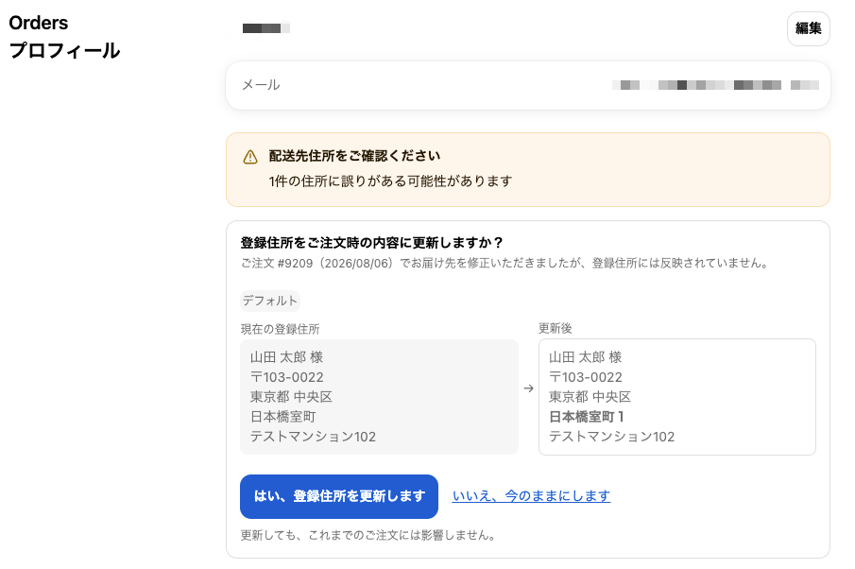855x569 pixels.
Task: Open the Orders menu item
Action: pyautogui.click(x=38, y=23)
